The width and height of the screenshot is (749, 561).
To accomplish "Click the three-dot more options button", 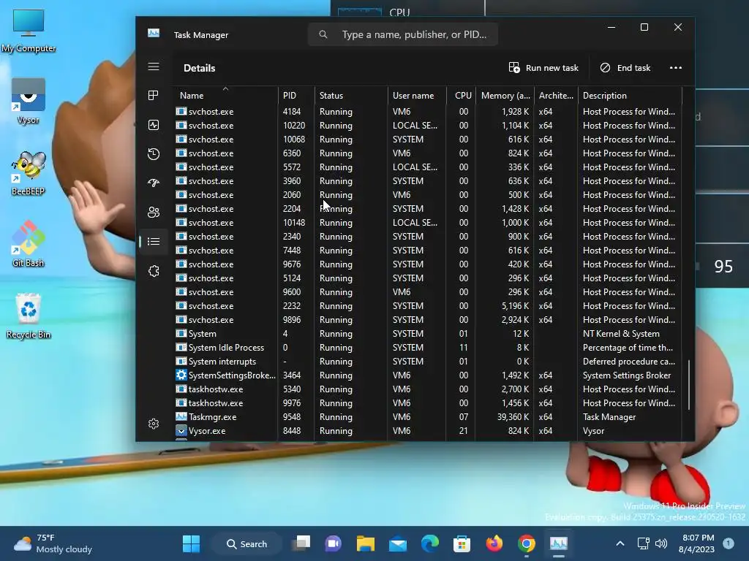I will click(675, 68).
